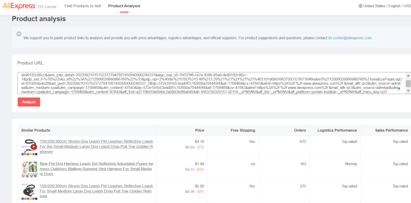Viewport: 411px width, 203px height.
Task: Click the Free Shipping column header
Action: pos(242,131)
